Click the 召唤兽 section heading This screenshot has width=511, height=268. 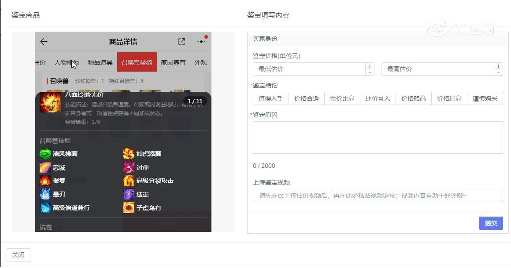click(59, 81)
